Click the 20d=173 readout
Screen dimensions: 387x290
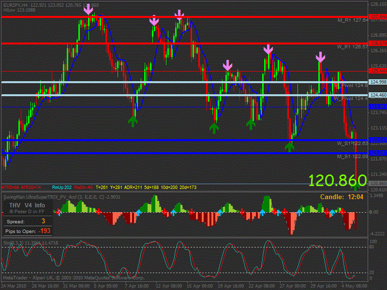coord(188,188)
